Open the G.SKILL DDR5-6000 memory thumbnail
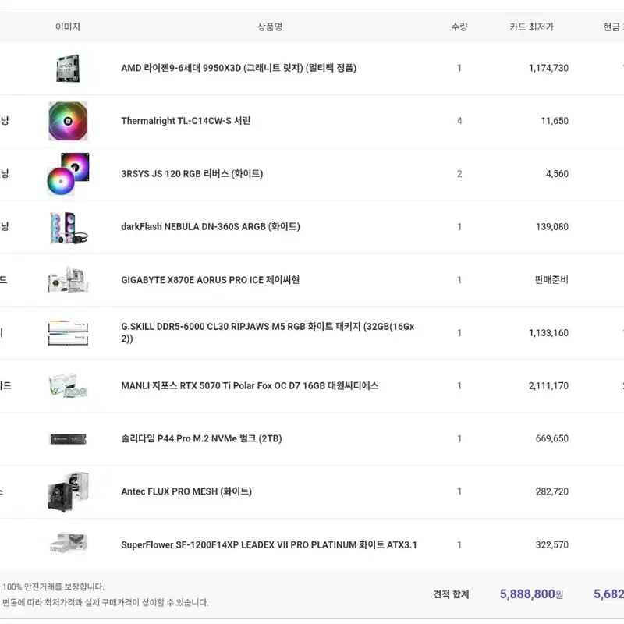The image size is (624, 624). tap(68, 333)
